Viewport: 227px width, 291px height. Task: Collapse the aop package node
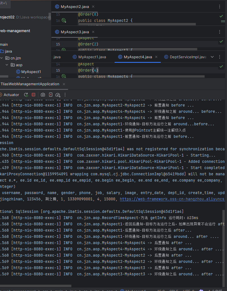[7, 65]
